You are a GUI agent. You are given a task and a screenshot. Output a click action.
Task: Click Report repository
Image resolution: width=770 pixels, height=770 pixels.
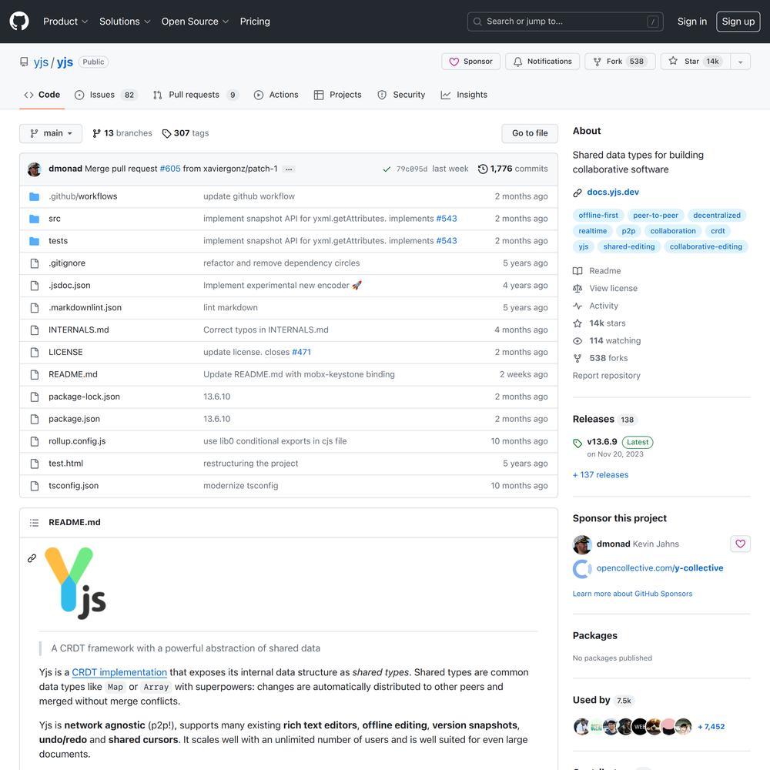[606, 376]
